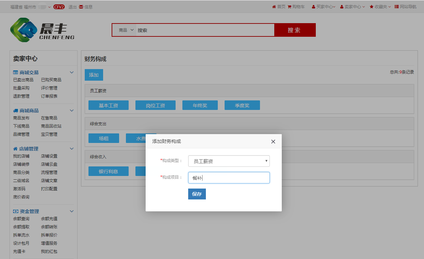Click into the 构成项目 text field
Image resolution: width=424 pixels, height=259 pixels.
pos(229,178)
